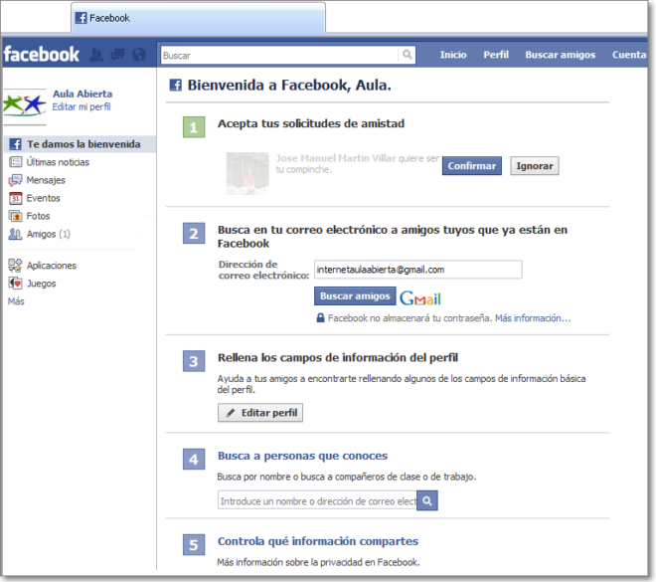Click the pencil icon on Editar perfil
This screenshot has width=656, height=582.
click(231, 413)
